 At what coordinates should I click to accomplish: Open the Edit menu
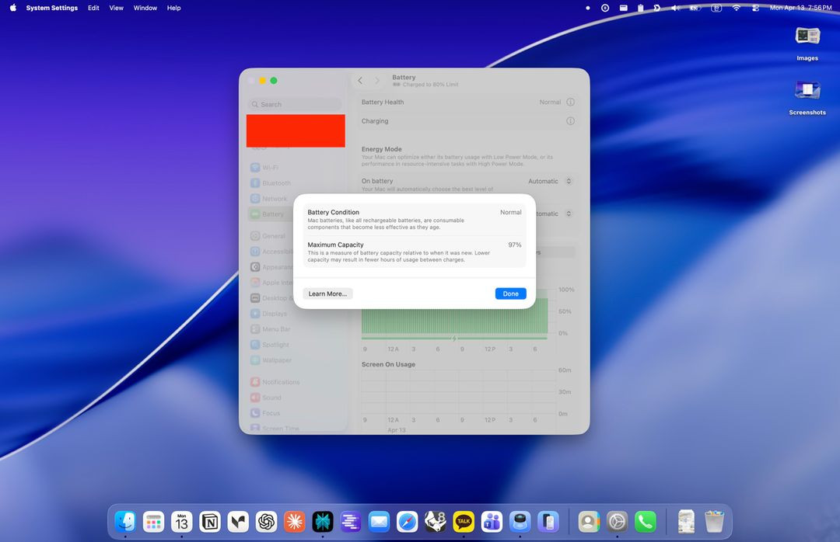(94, 8)
